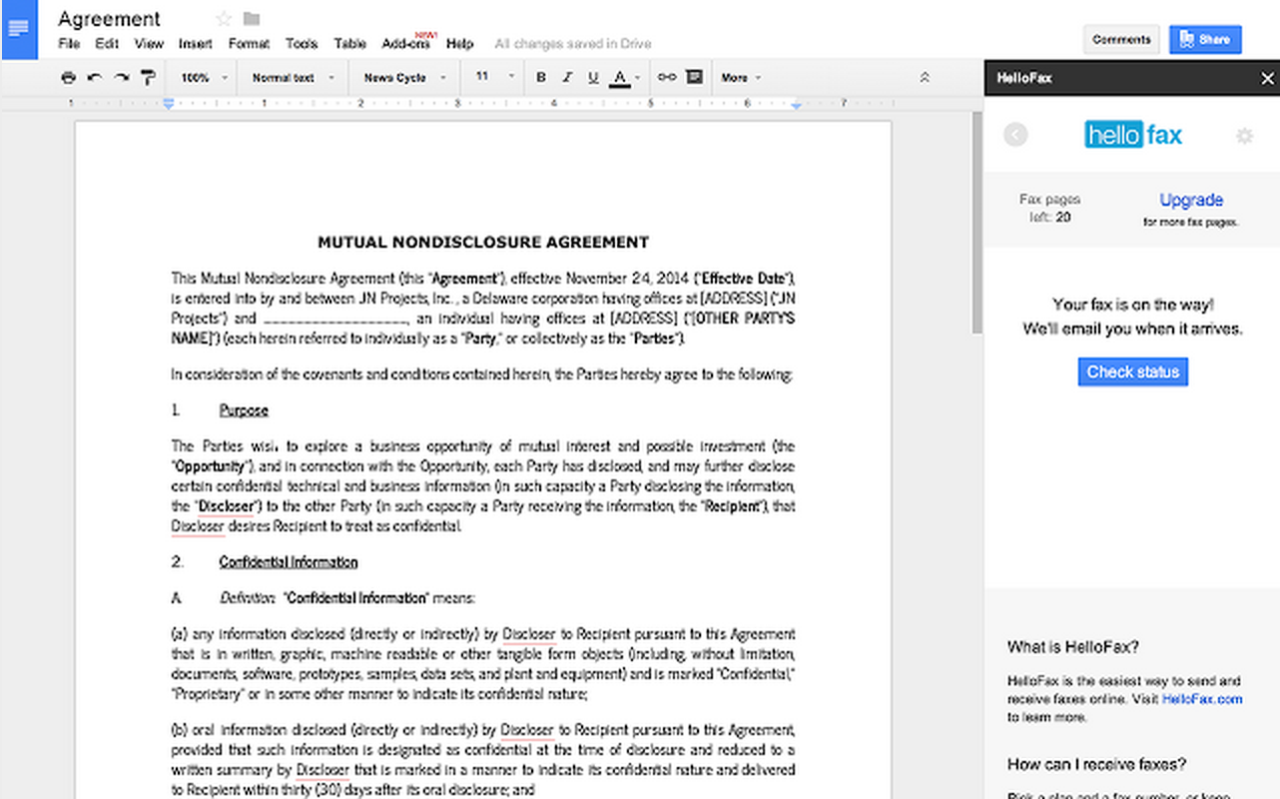Select the Paint format tool
The image size is (1280, 799).
[x=148, y=77]
